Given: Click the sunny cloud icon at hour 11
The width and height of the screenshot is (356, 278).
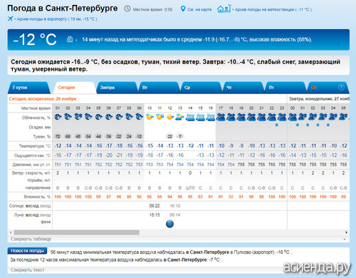Looking at the screenshot, I should [159, 117].
